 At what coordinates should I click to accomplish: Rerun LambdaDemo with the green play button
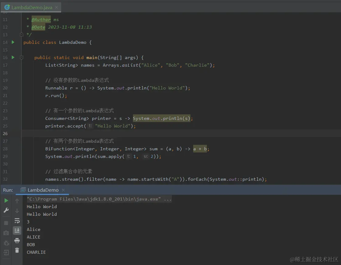[x=6, y=200]
